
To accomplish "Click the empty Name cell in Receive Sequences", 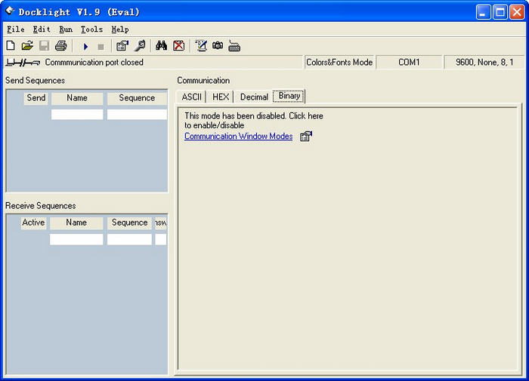I will (76, 239).
